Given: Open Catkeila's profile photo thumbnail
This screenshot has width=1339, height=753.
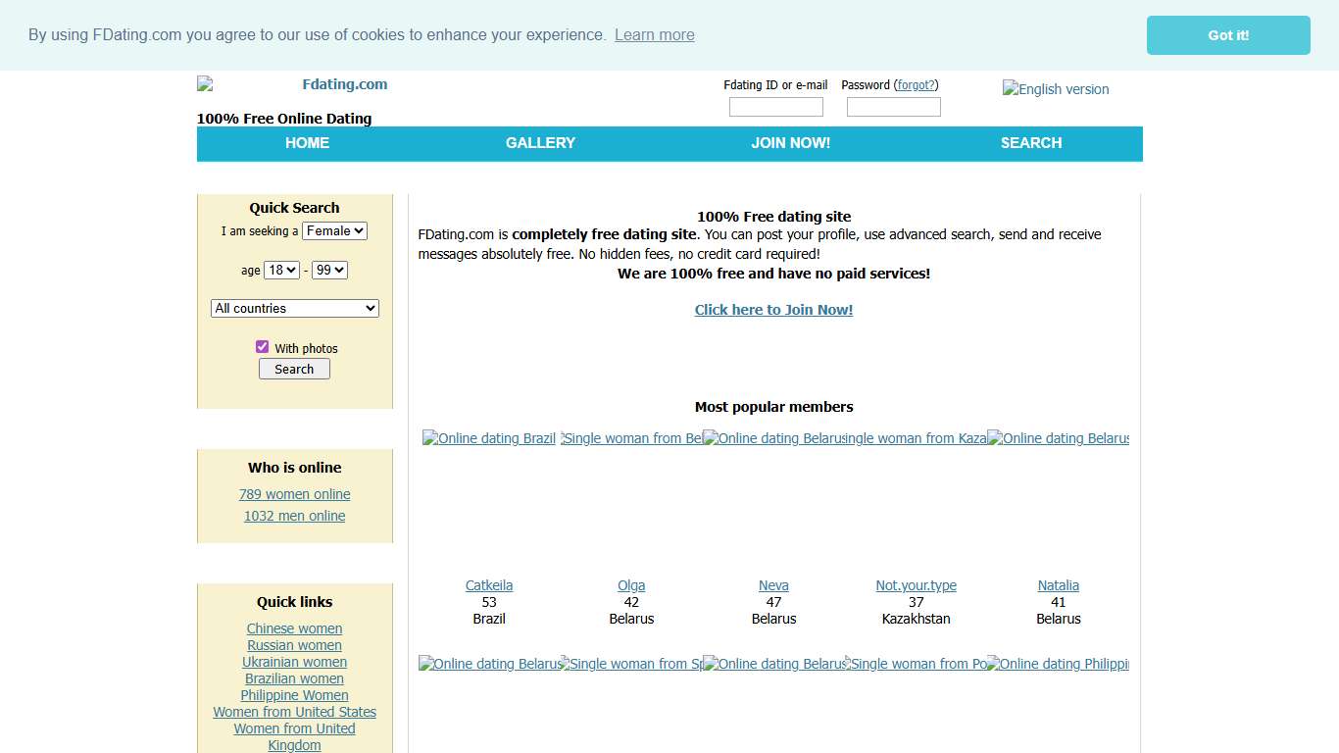Looking at the screenshot, I should point(489,438).
